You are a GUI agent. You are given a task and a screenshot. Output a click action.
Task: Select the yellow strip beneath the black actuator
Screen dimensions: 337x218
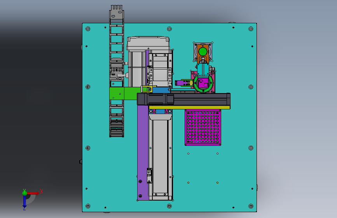[x=189, y=107]
